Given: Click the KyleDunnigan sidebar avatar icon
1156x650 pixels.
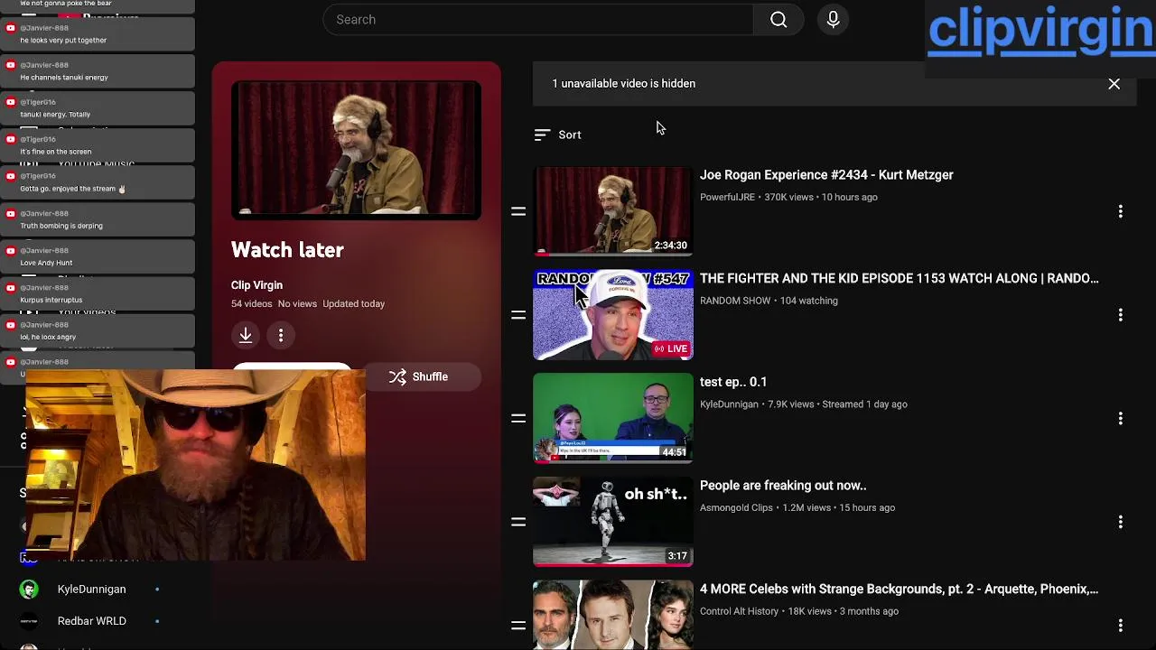Looking at the screenshot, I should [x=29, y=590].
